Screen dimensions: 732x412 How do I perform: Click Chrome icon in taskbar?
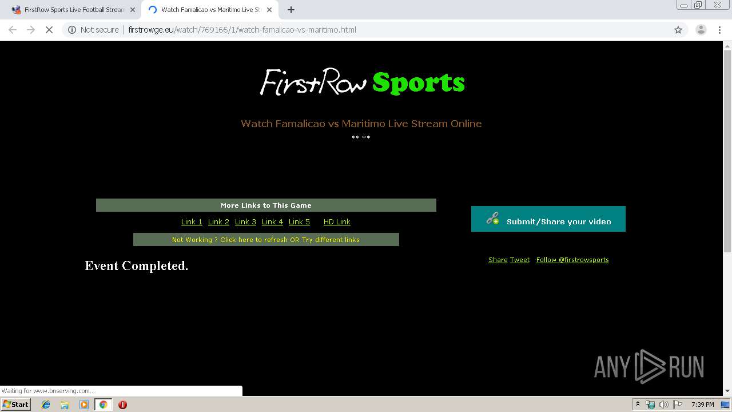tap(103, 405)
